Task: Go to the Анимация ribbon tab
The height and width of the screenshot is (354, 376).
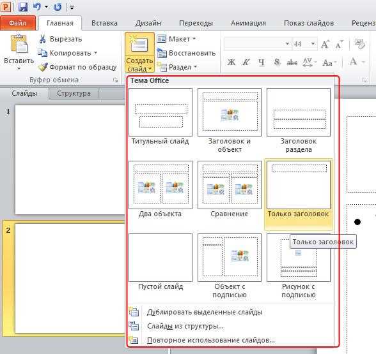Action: click(x=248, y=23)
